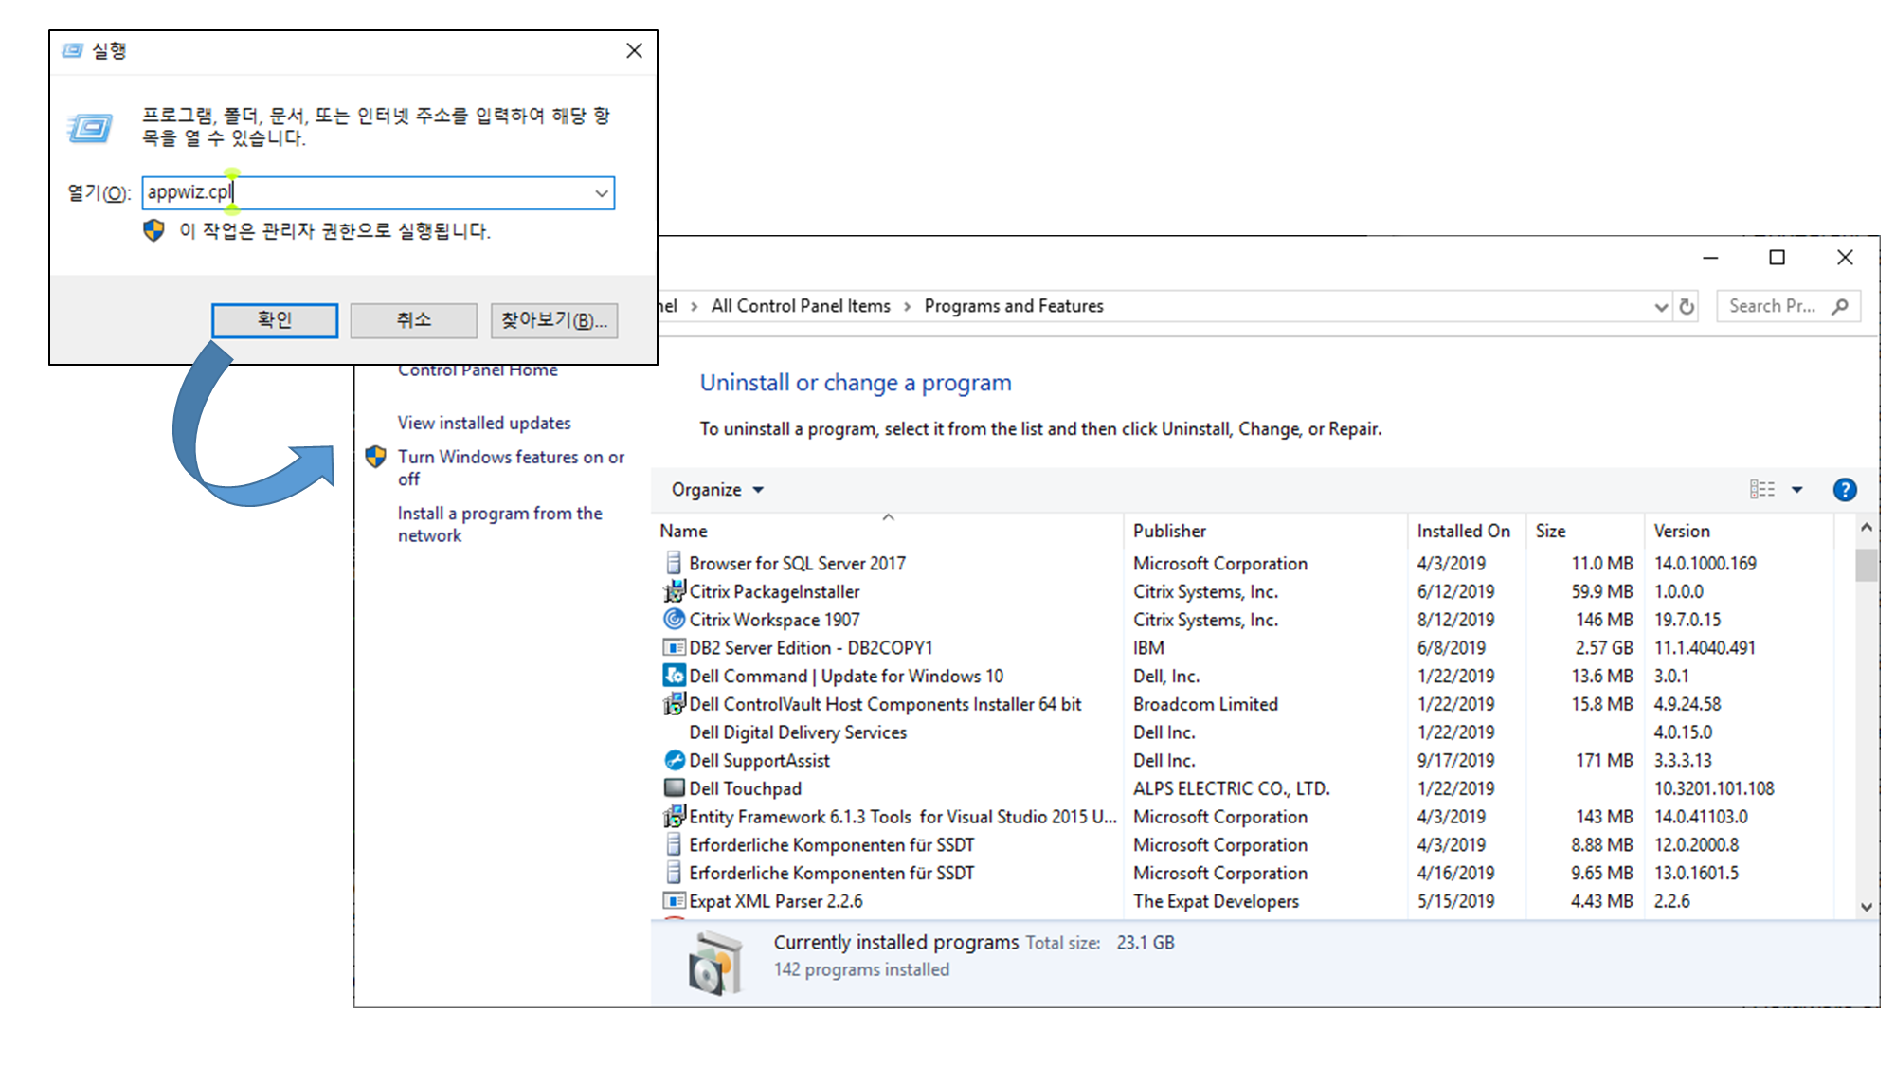Select the Citrix Workspace 1907 name

(x=774, y=620)
